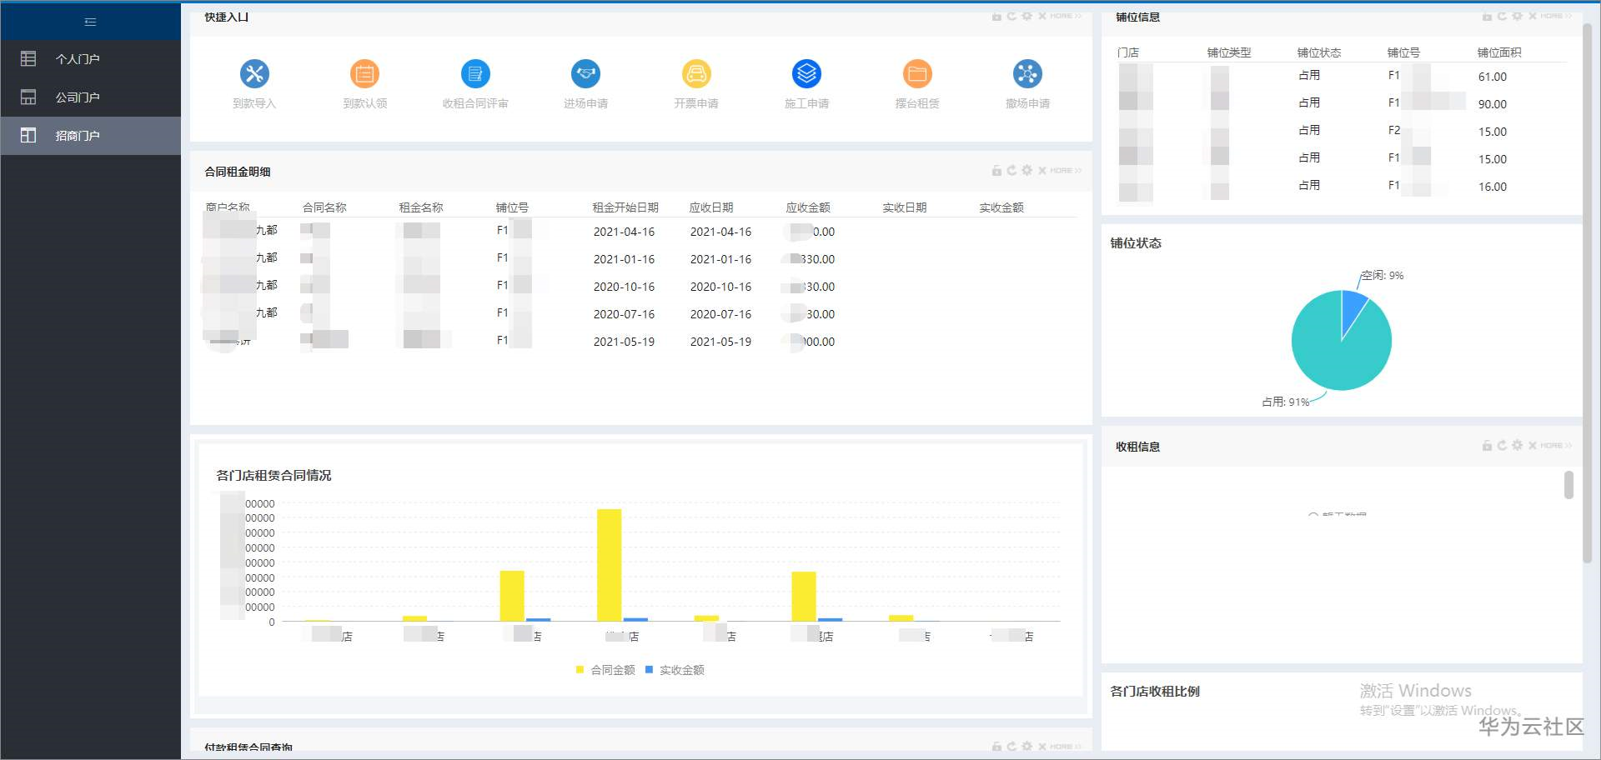Select the 90.00 铺位面积 cell
The height and width of the screenshot is (760, 1601).
click(x=1493, y=104)
